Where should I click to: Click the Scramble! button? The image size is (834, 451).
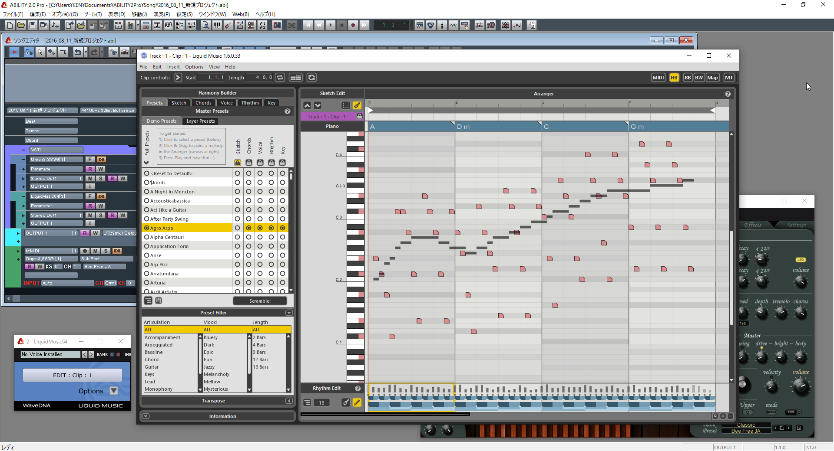[x=260, y=301]
